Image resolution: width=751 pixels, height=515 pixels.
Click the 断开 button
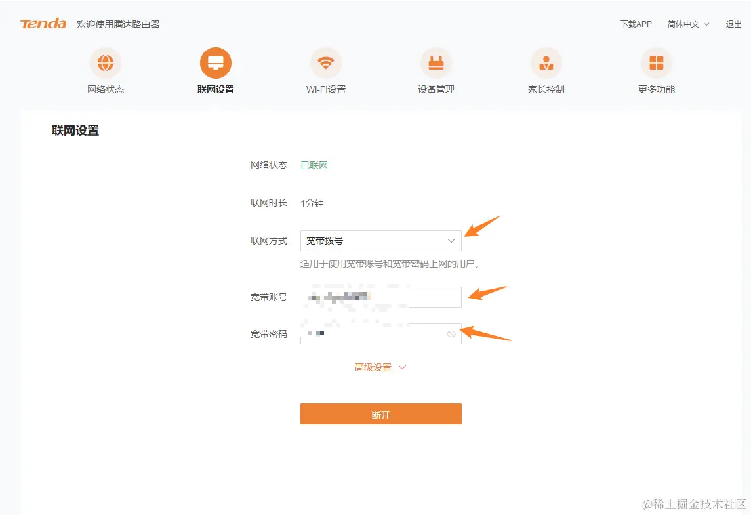(381, 414)
